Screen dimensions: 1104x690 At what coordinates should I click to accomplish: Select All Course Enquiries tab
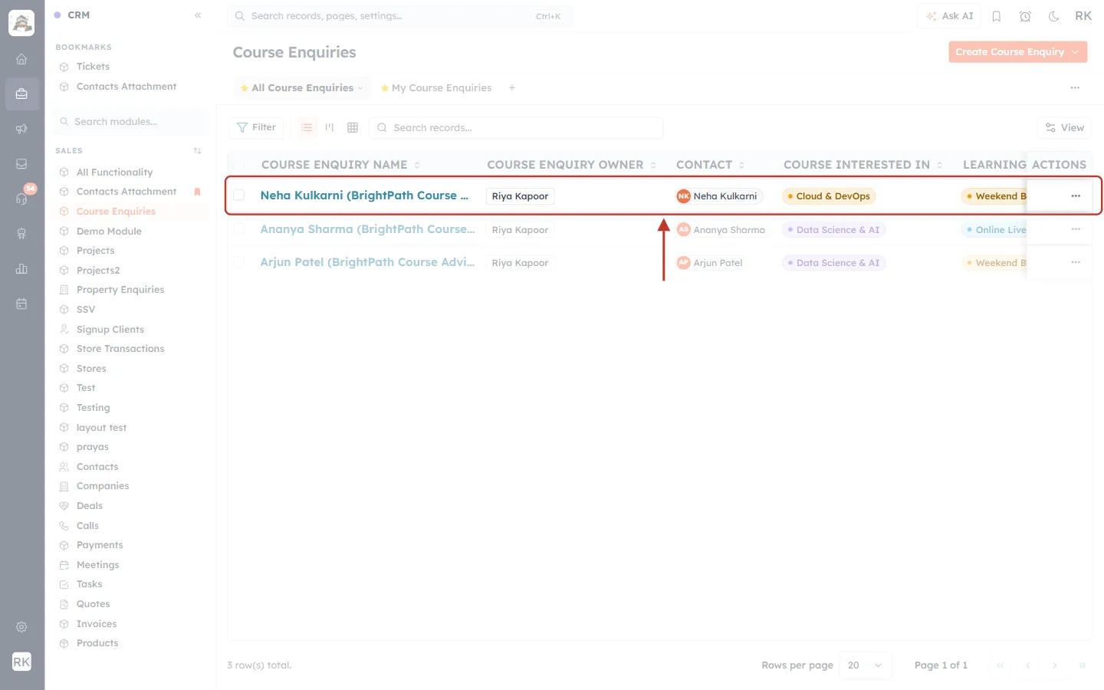pos(302,88)
